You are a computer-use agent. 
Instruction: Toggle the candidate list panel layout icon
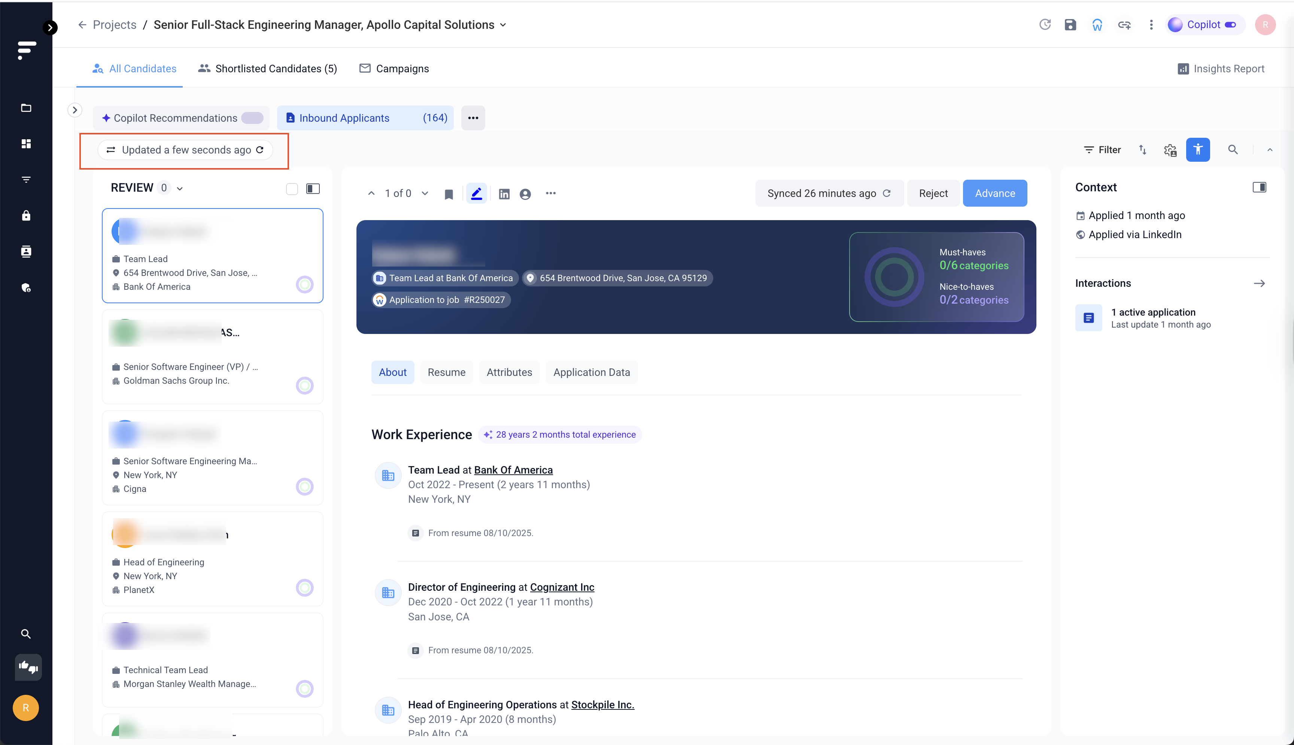point(313,189)
